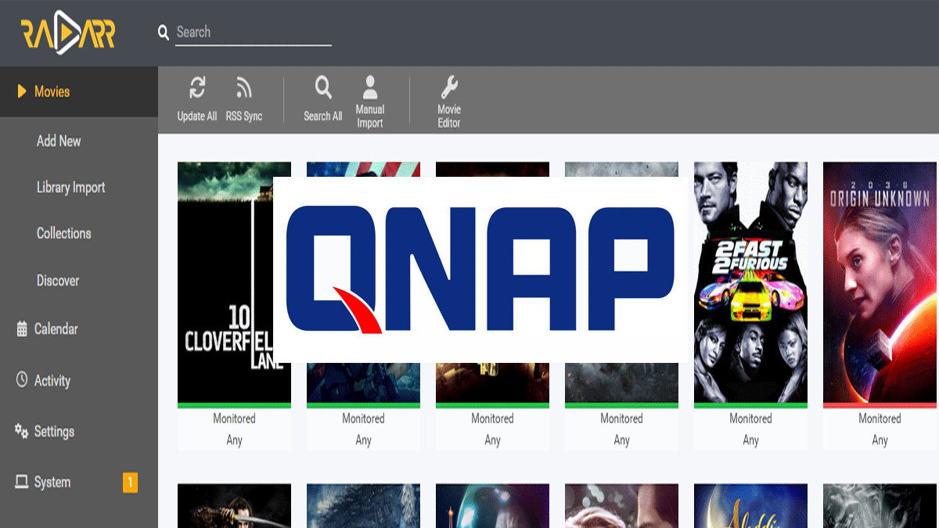This screenshot has height=528, width=939.
Task: Open the Discover section
Action: pyautogui.click(x=58, y=280)
